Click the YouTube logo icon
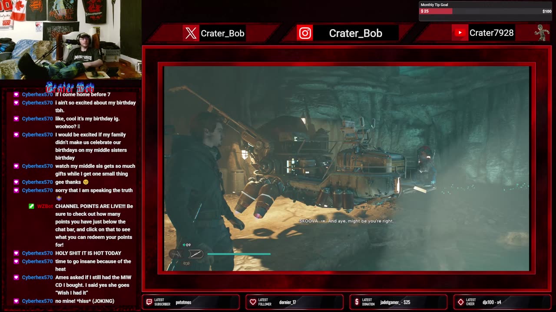This screenshot has height=312, width=556. coord(460,33)
